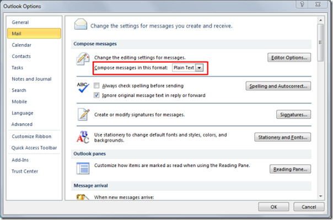Click the Editor Options button
This screenshot has height=220, width=333.
pyautogui.click(x=289, y=57)
